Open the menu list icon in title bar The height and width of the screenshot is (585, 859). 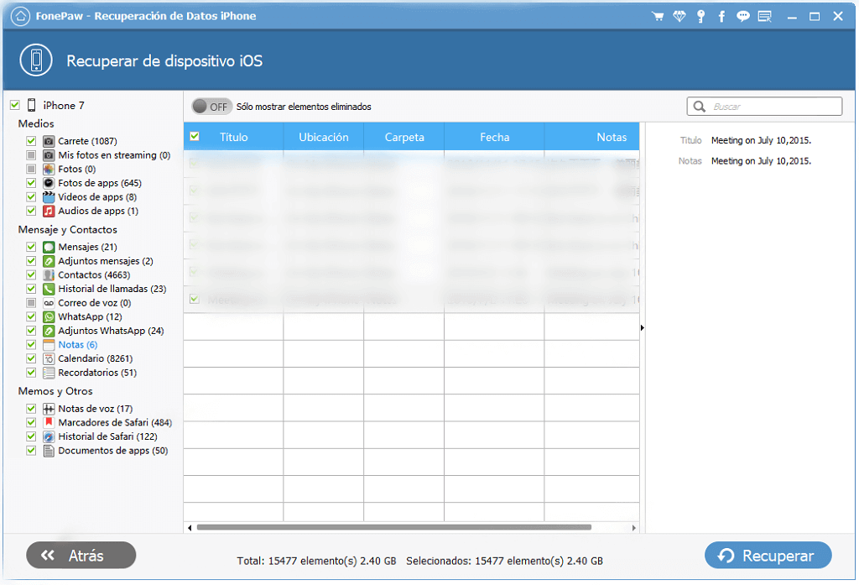[765, 17]
